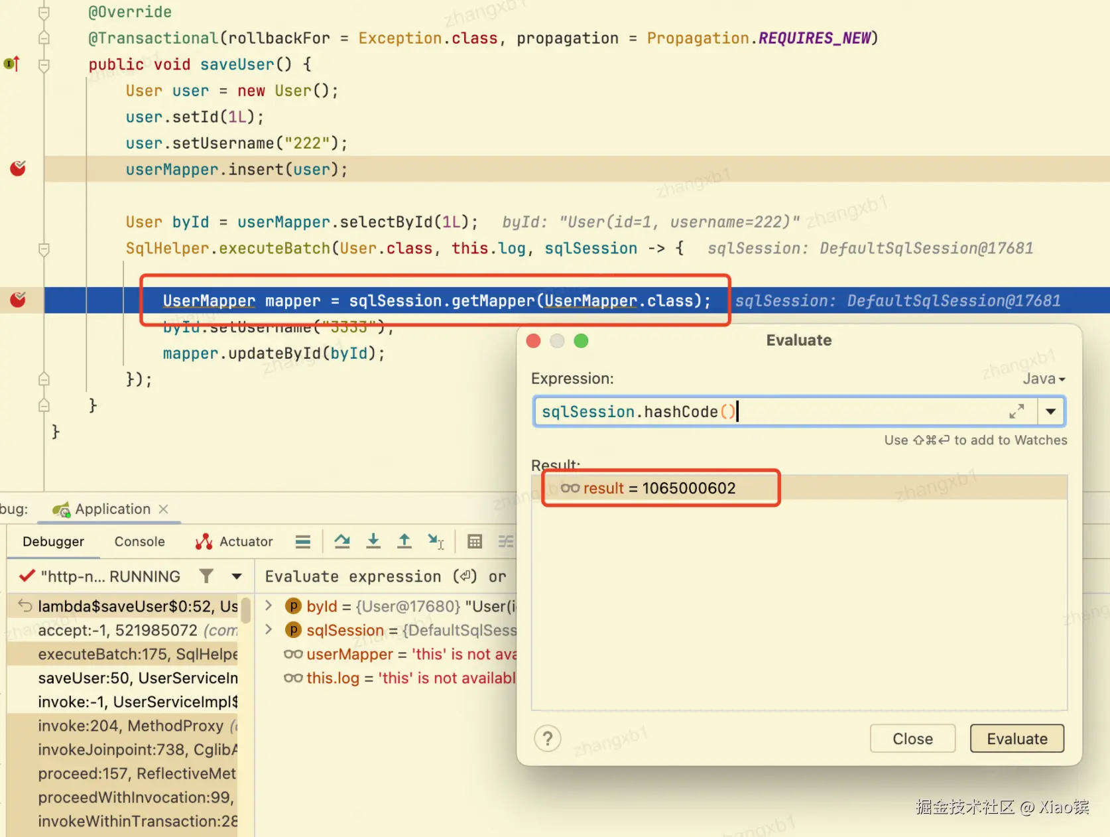Select the invokeJoinpoint:738 stack frame

123,749
